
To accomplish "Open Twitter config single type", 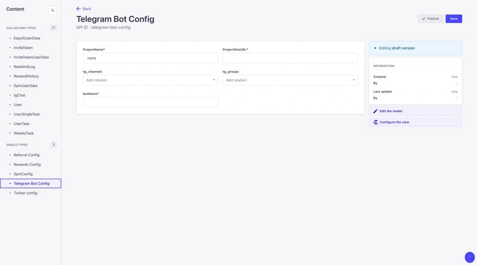I will click(25, 193).
